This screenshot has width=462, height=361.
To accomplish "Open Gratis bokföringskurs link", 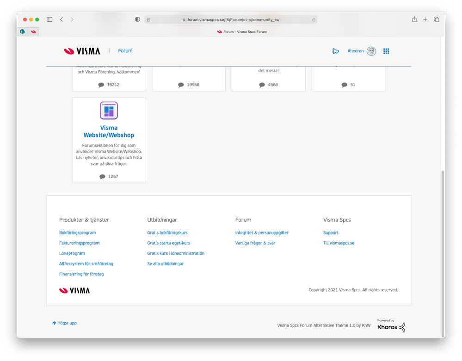I will (167, 233).
